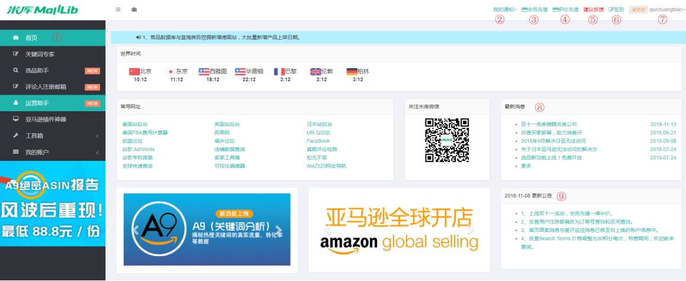Click the red 建议反馈 link
Image resolution: width=686 pixels, height=281 pixels.
coord(594,9)
